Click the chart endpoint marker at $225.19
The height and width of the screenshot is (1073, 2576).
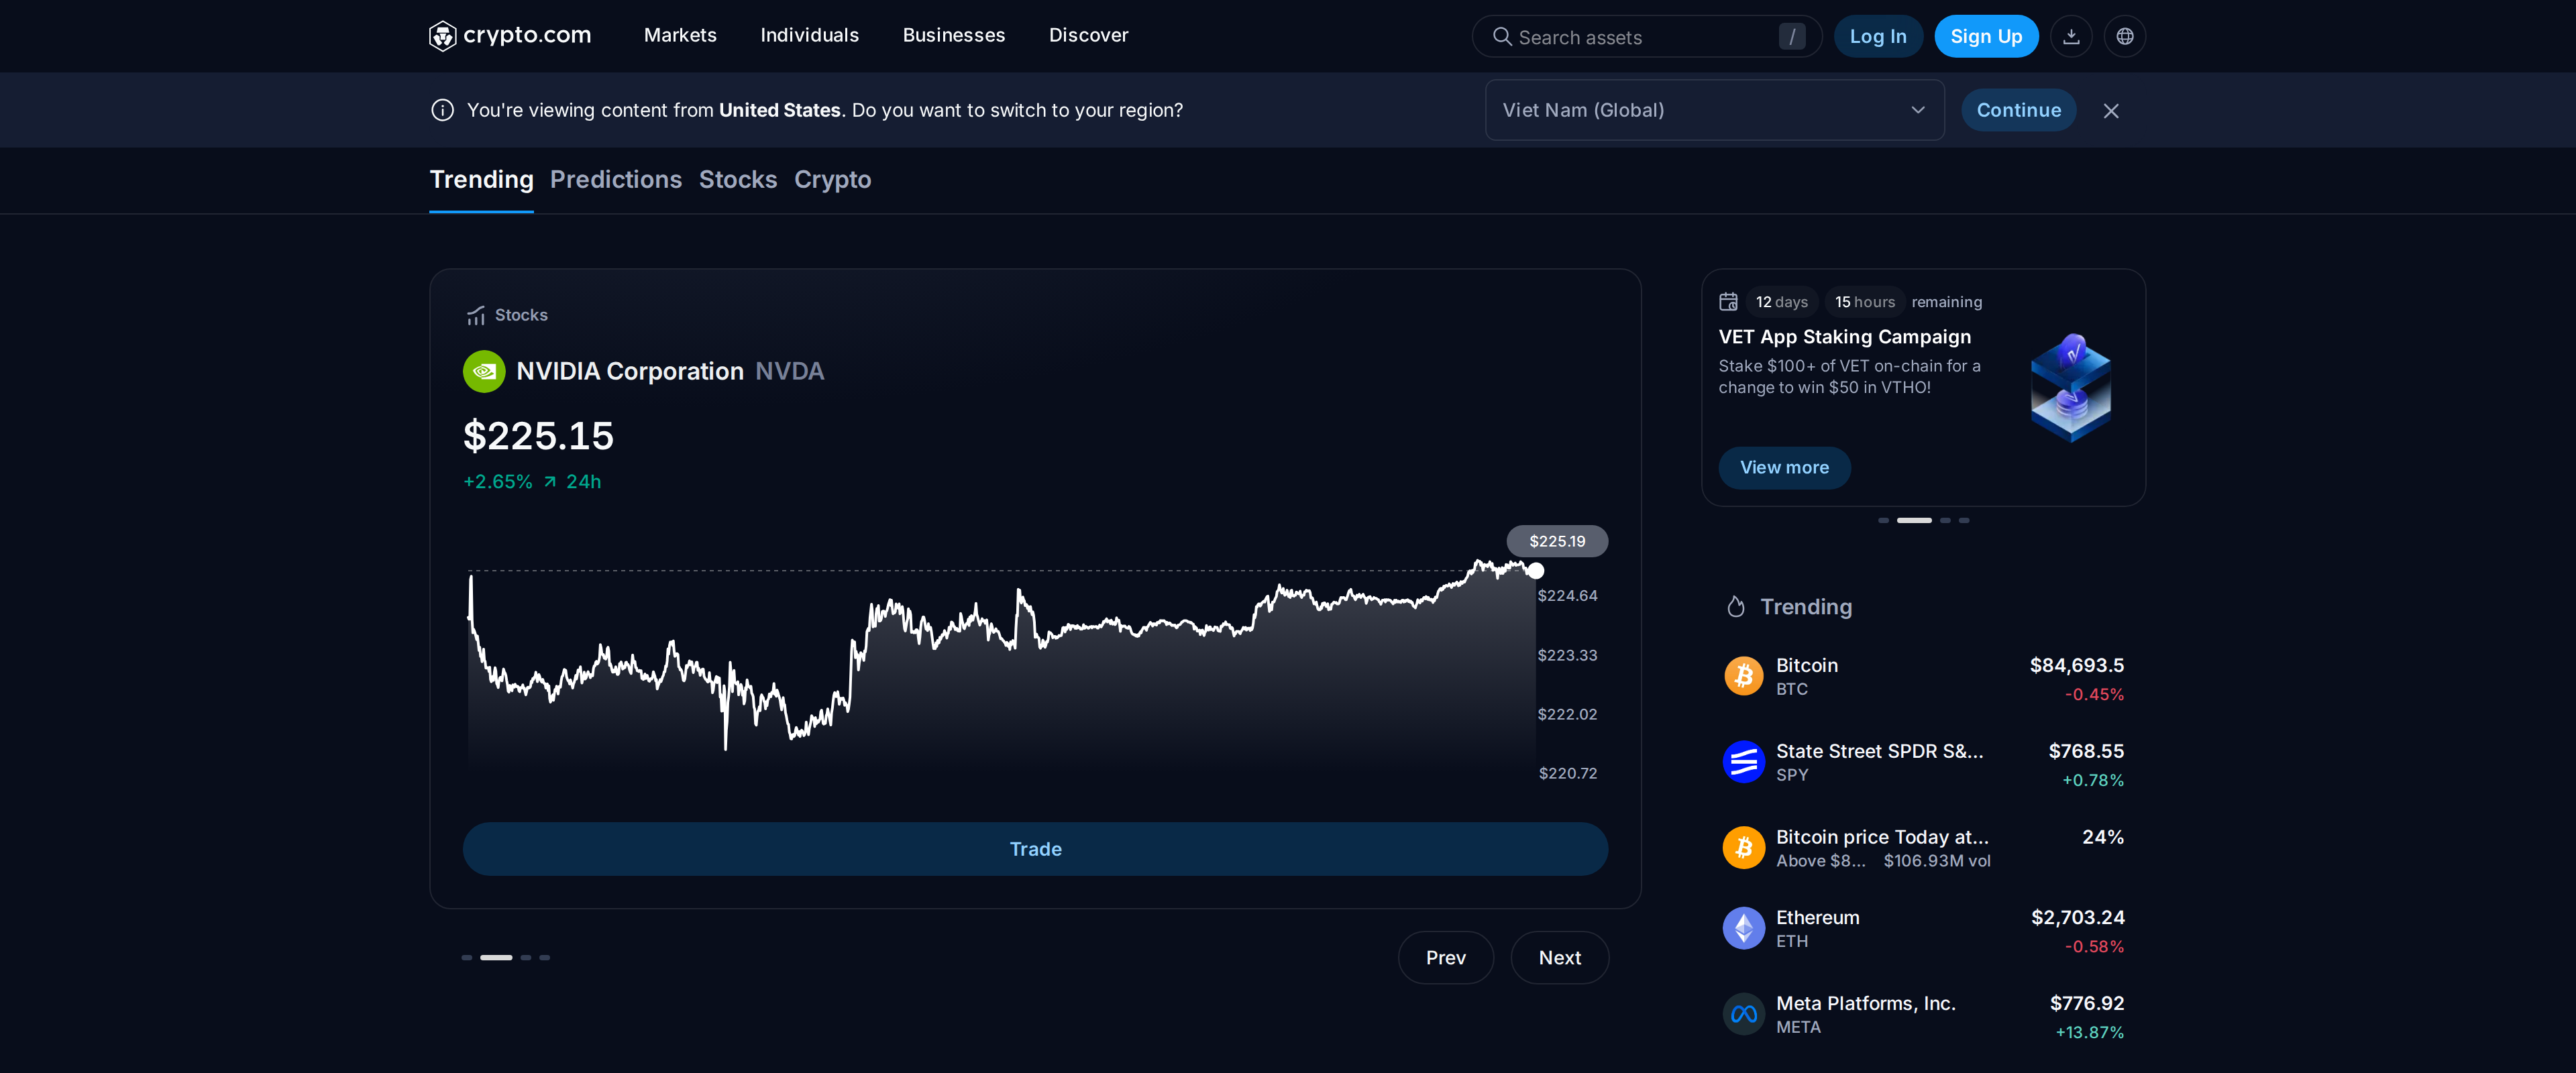tap(1536, 571)
